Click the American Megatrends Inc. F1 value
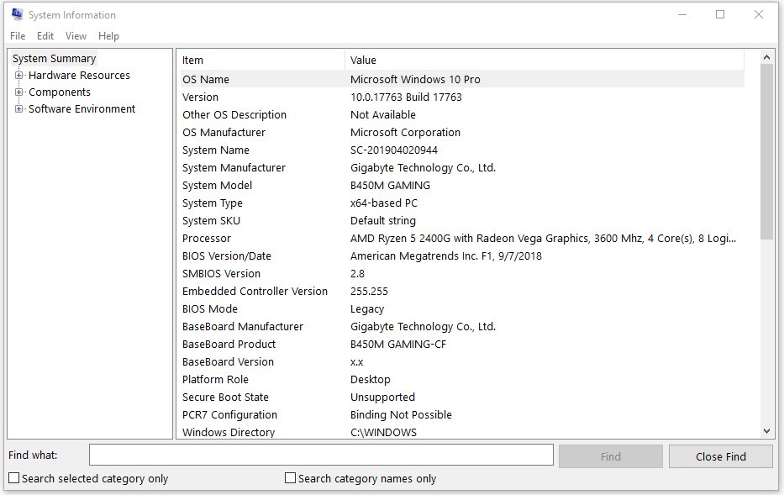 pyautogui.click(x=446, y=256)
